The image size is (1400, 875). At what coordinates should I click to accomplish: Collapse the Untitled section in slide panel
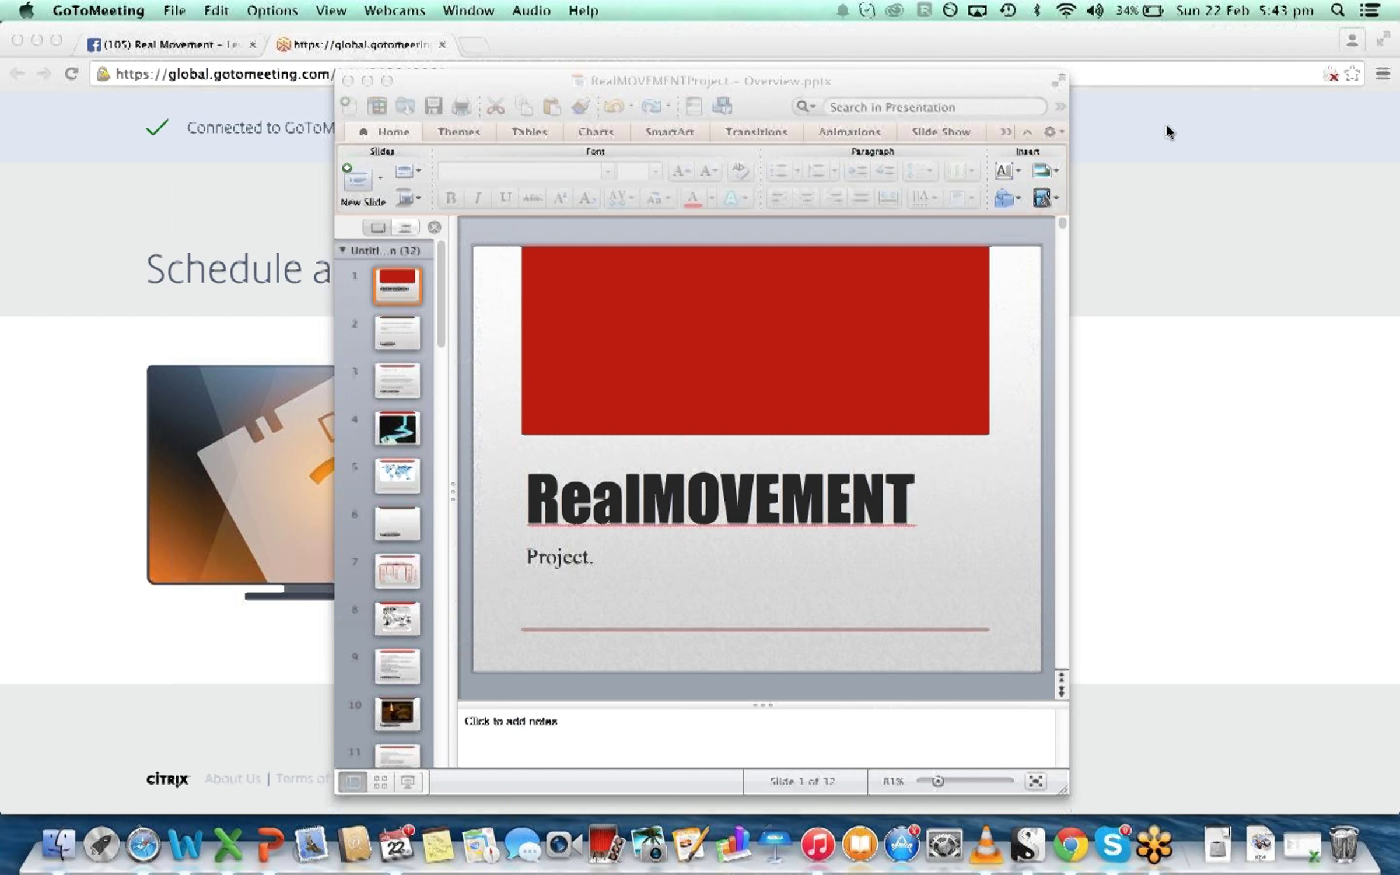click(x=343, y=250)
